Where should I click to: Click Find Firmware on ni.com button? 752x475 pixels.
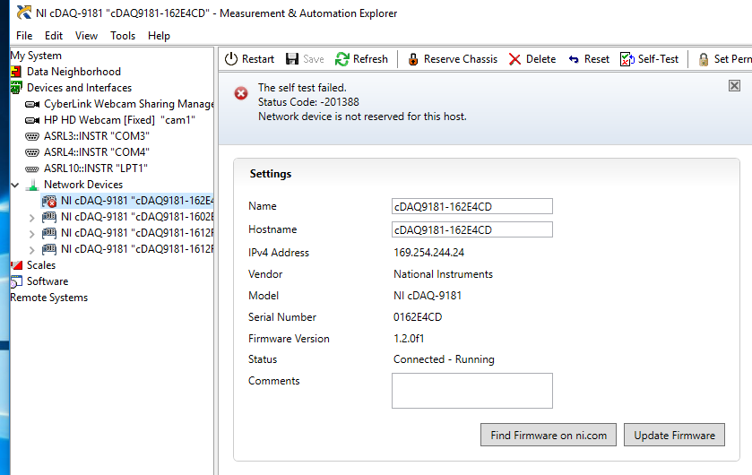point(549,435)
